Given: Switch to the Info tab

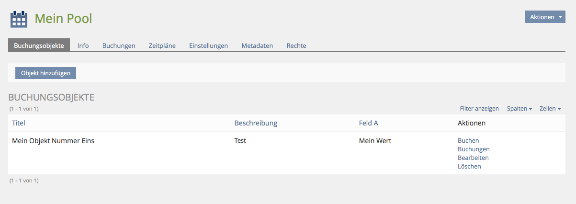Looking at the screenshot, I should click(83, 45).
